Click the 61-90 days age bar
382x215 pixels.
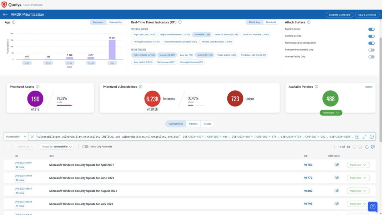click(x=70, y=58)
